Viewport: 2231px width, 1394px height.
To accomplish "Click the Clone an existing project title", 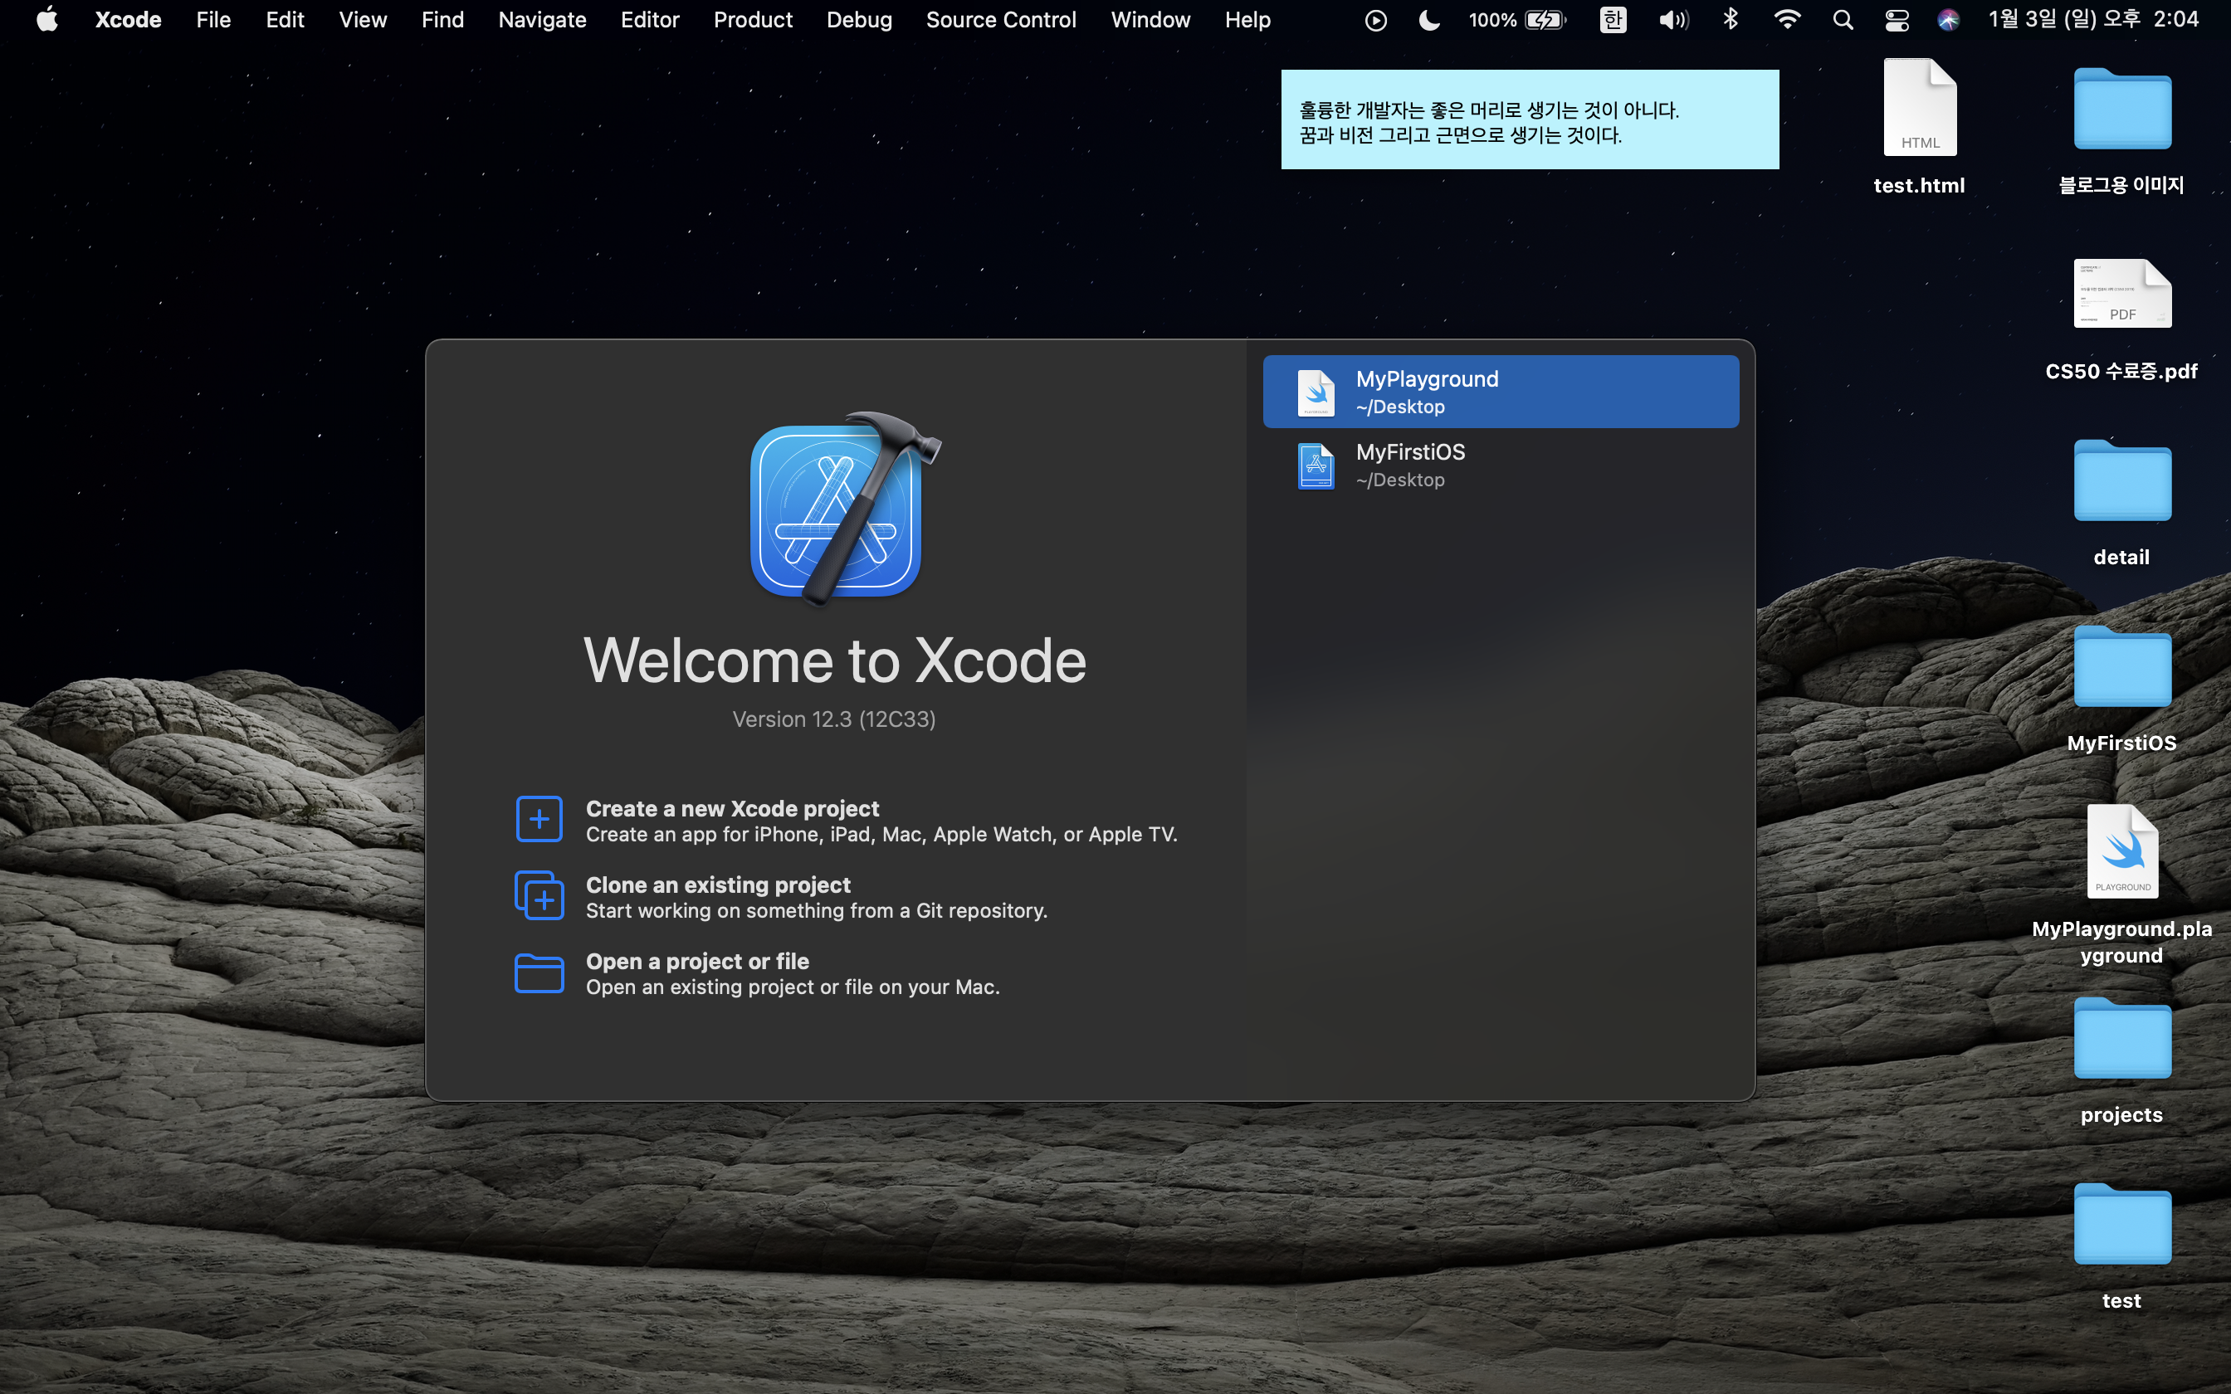I will 717,885.
